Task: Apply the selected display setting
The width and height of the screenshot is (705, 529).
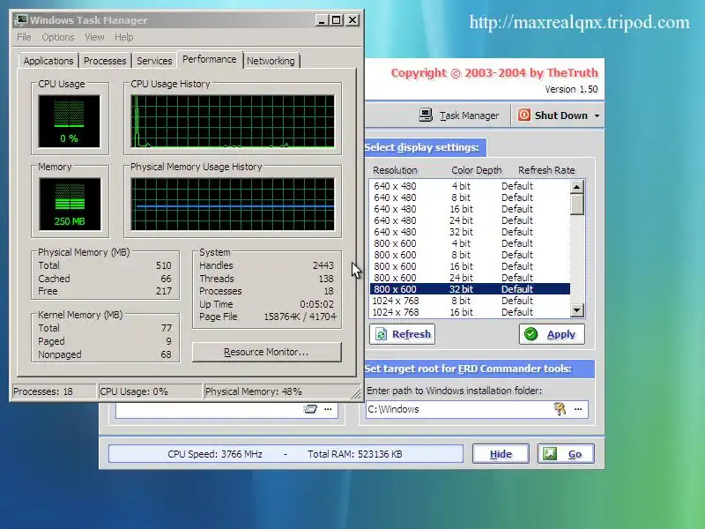Action: [x=552, y=334]
